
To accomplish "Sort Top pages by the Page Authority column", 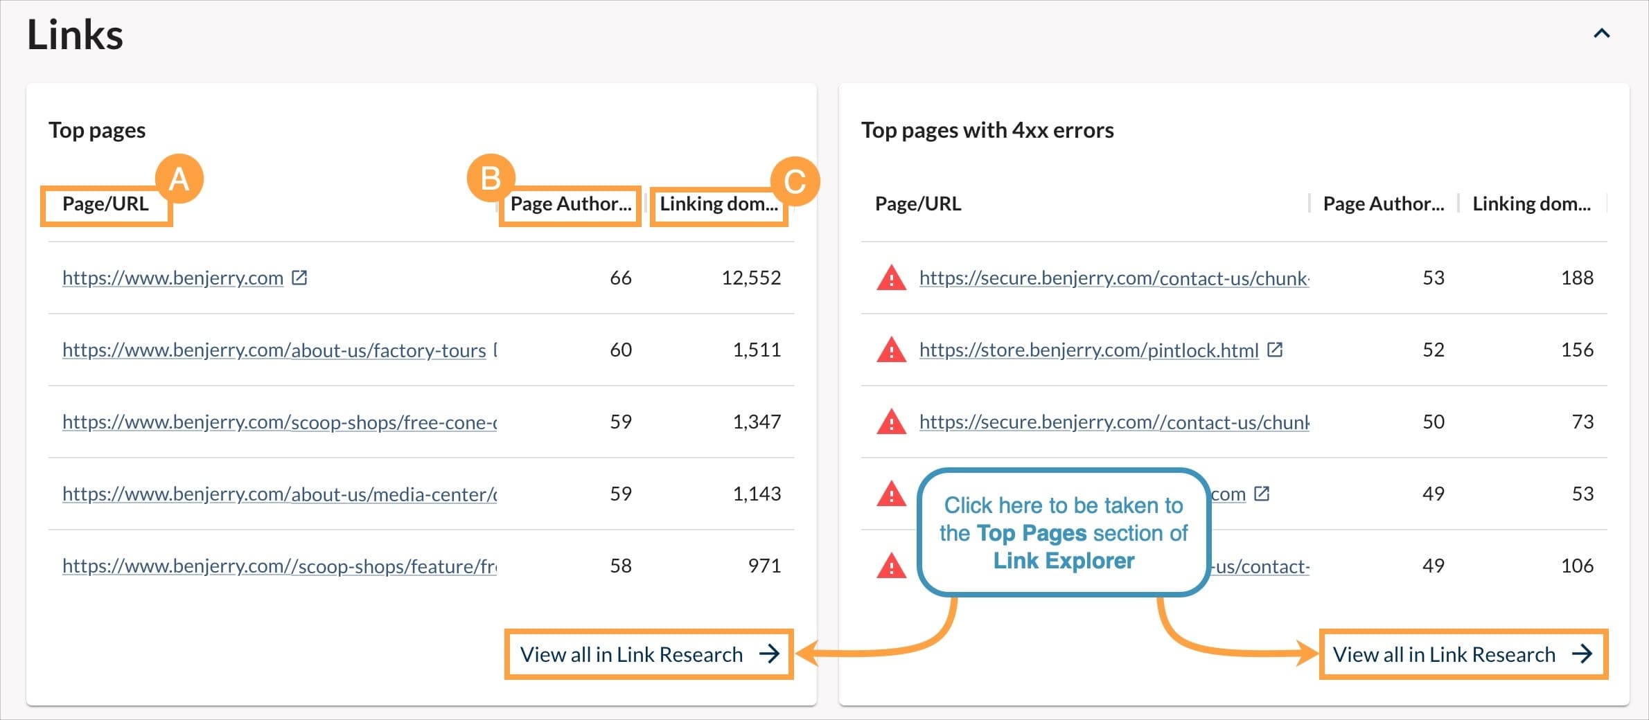I will click(570, 204).
